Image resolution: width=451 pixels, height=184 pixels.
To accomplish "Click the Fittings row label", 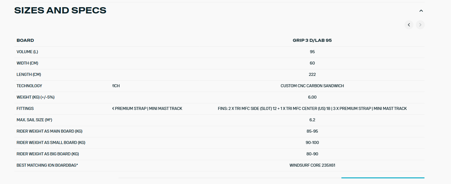I will pos(25,108).
